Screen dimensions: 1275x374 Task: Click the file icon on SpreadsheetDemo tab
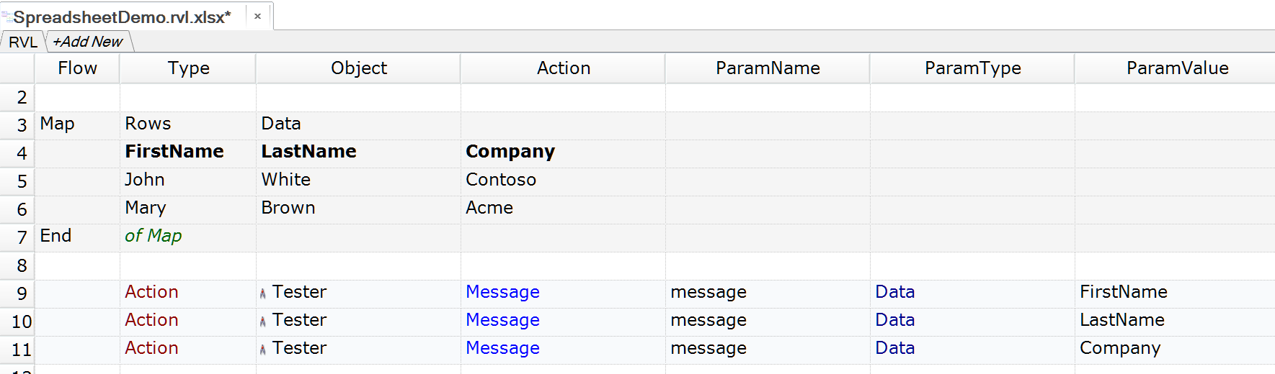pyautogui.click(x=6, y=17)
